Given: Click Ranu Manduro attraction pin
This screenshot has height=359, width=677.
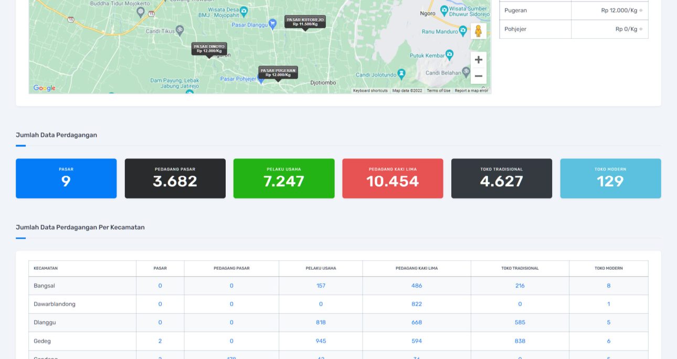Looking at the screenshot, I should coord(463,31).
